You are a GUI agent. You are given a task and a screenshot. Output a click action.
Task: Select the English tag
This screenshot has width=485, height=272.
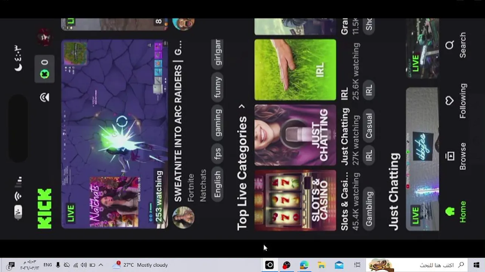coord(217,184)
